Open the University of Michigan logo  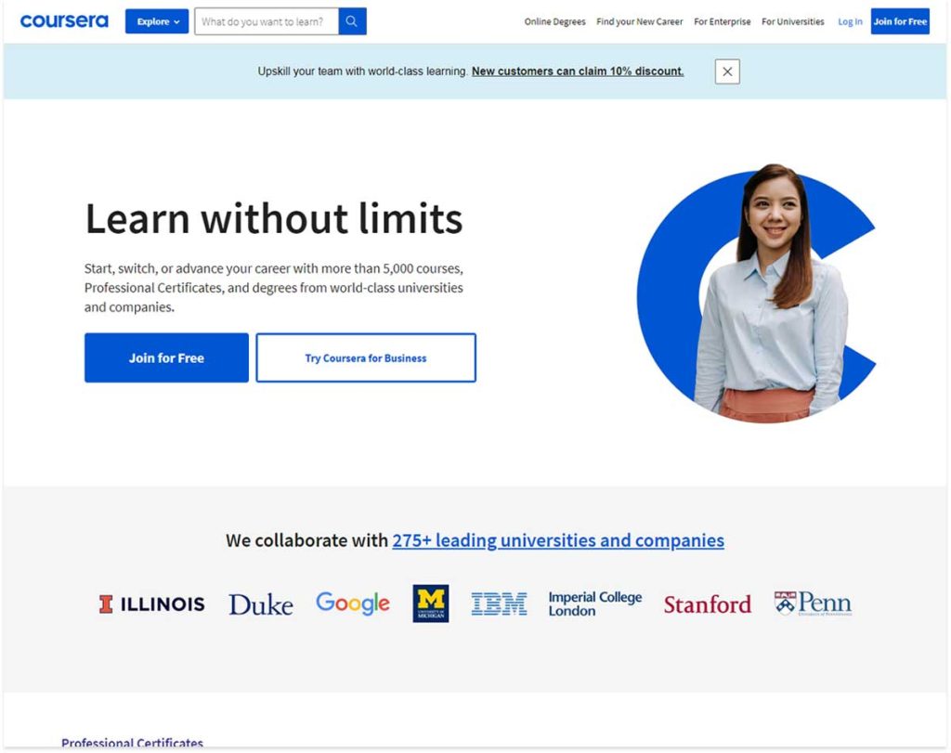(431, 604)
